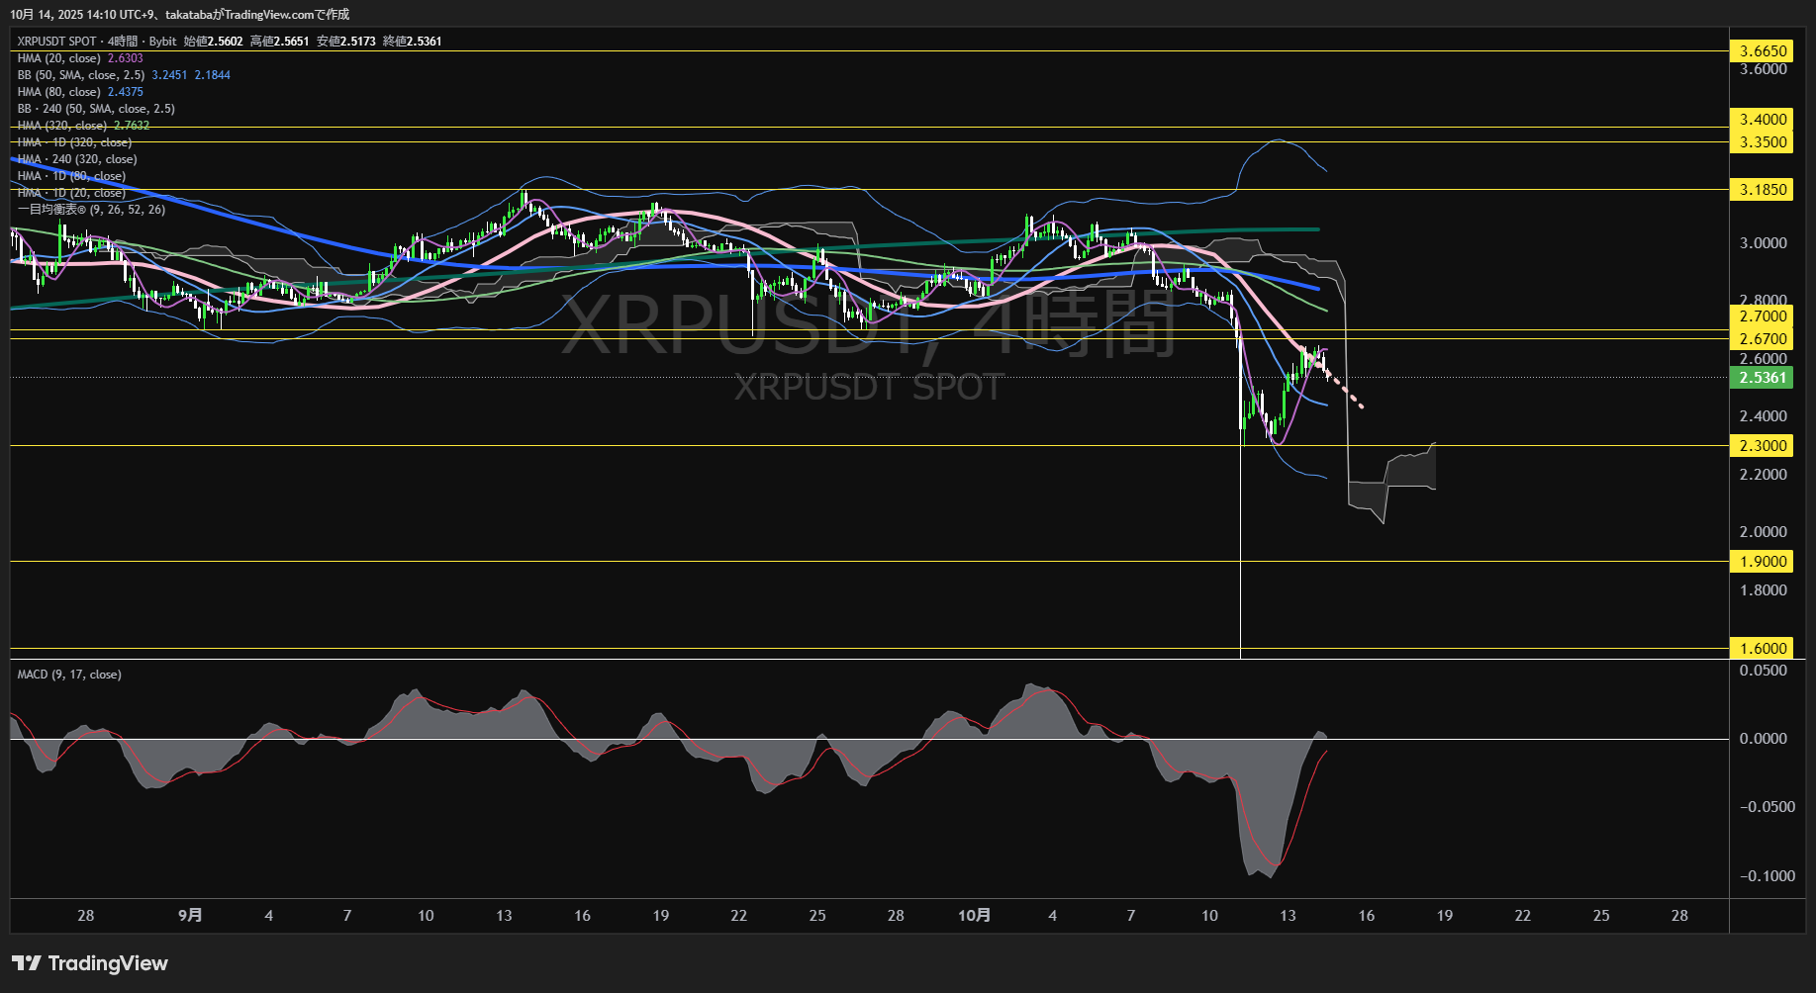Image resolution: width=1816 pixels, height=993 pixels.
Task: Open the MACD (9, 17, close) legend
Action: coord(69,675)
